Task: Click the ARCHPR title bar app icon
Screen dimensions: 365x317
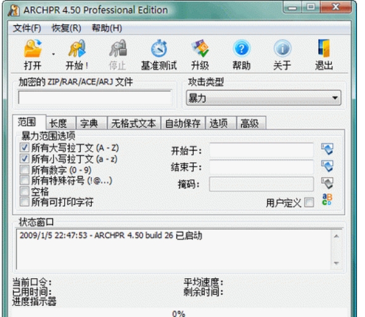Action: pyautogui.click(x=14, y=10)
